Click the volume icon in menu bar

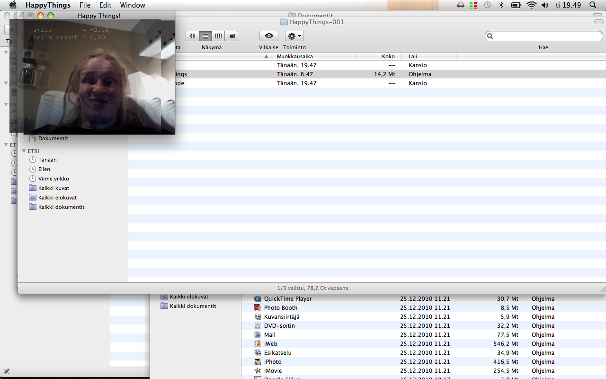click(545, 5)
